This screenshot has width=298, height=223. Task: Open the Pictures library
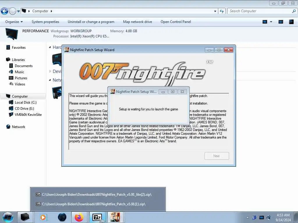pos(21,78)
